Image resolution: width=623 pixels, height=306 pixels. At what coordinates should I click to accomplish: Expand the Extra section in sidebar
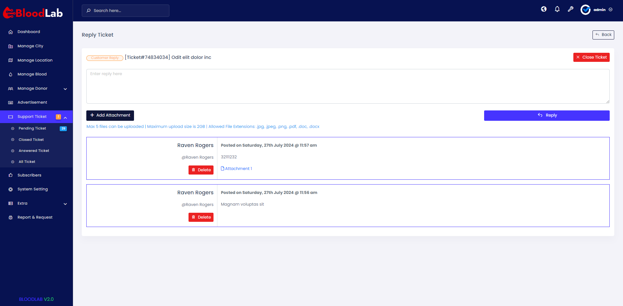tap(65, 204)
